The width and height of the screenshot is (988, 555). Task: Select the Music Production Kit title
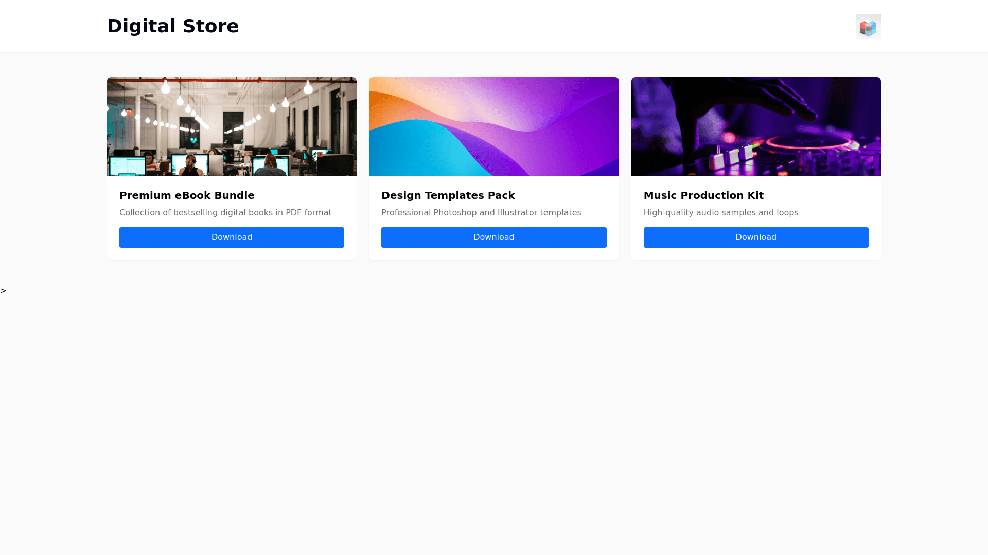point(703,195)
